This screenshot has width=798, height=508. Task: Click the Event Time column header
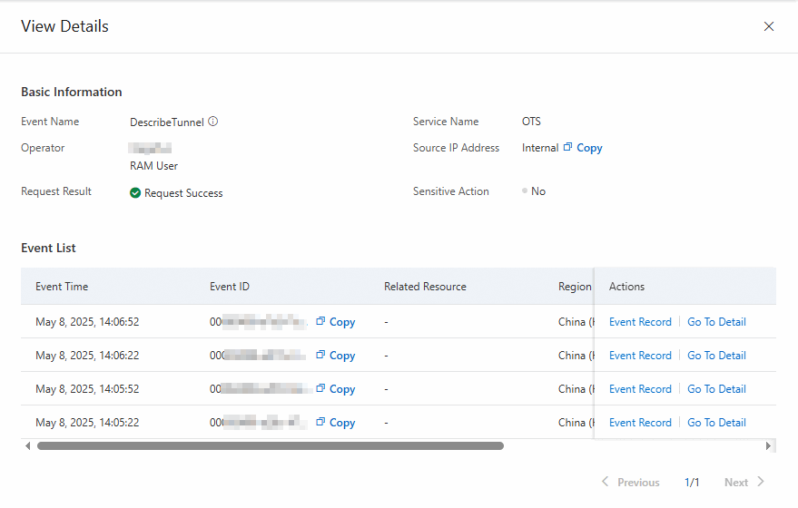click(62, 287)
